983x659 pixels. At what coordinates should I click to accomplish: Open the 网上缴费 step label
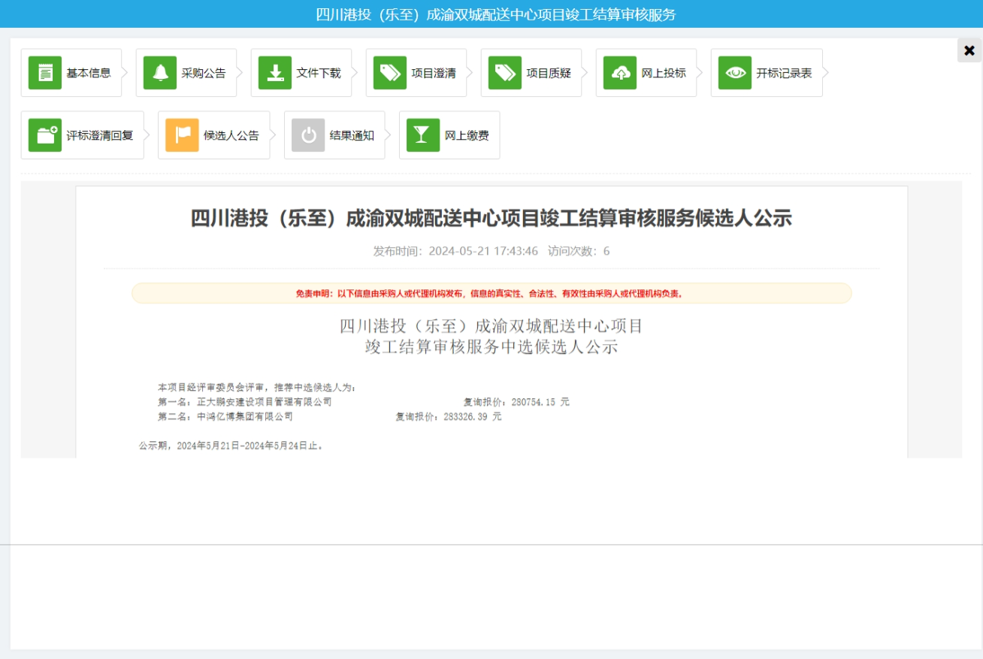point(467,135)
